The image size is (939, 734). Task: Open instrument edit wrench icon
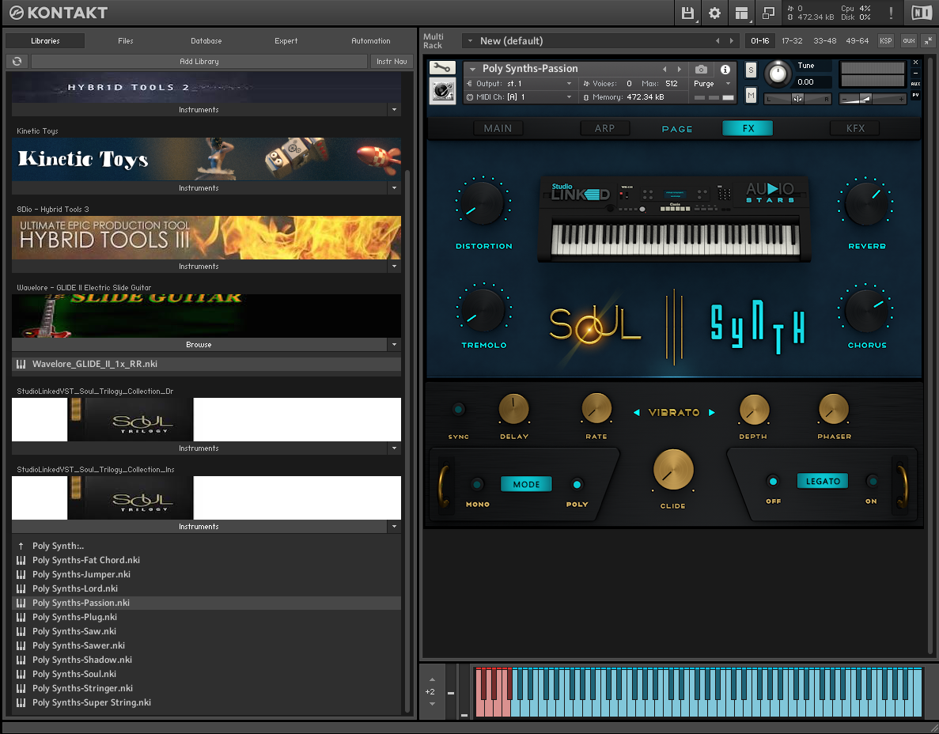click(442, 68)
